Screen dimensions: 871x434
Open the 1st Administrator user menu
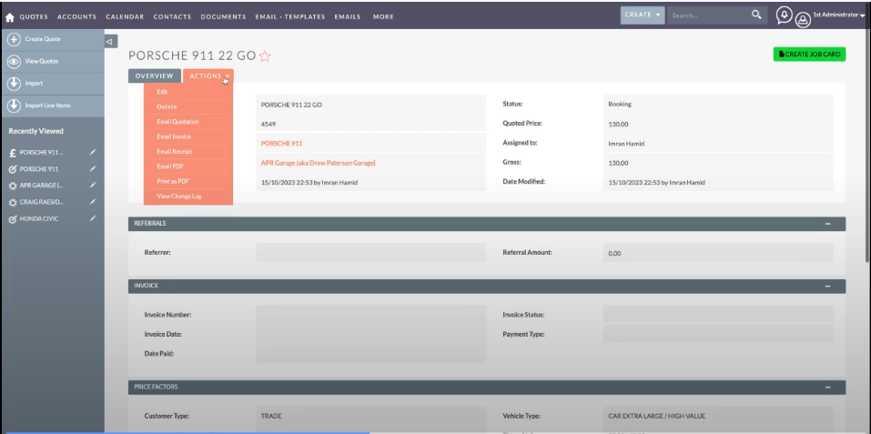pyautogui.click(x=831, y=16)
